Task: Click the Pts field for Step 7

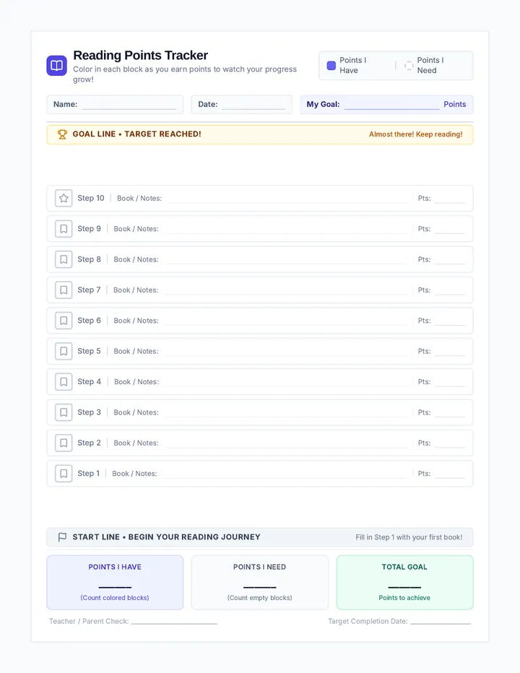Action: (x=450, y=290)
